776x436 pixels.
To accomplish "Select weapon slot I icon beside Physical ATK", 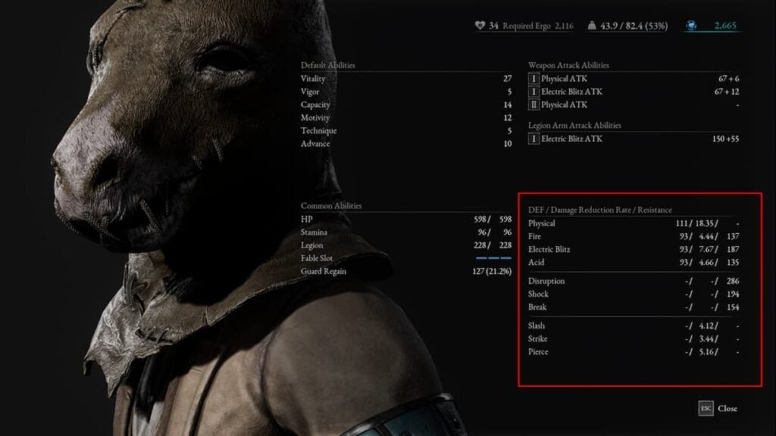I will pos(533,79).
